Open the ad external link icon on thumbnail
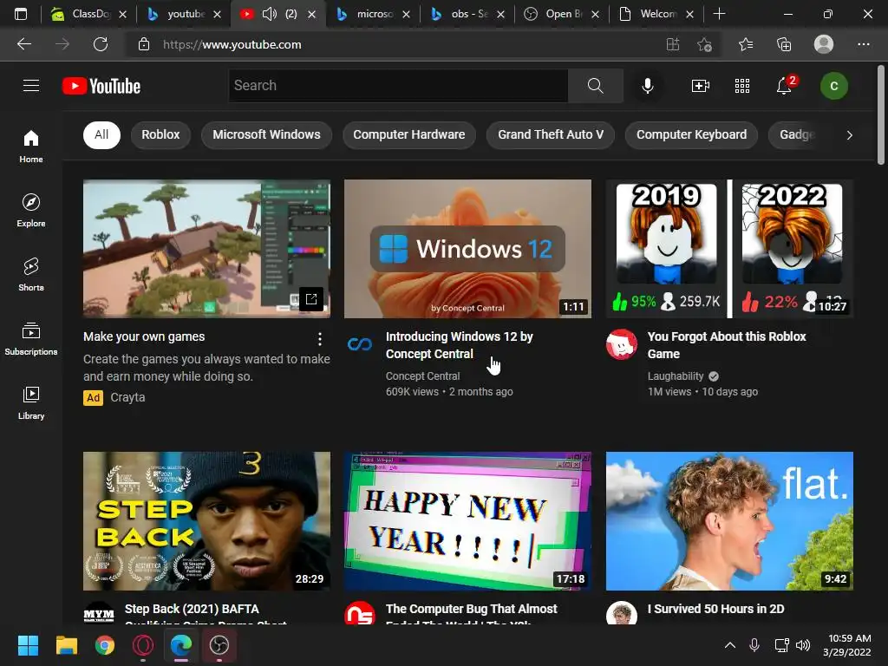The height and width of the screenshot is (666, 888). [311, 299]
